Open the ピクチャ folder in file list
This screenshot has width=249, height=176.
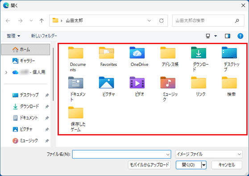point(106,83)
